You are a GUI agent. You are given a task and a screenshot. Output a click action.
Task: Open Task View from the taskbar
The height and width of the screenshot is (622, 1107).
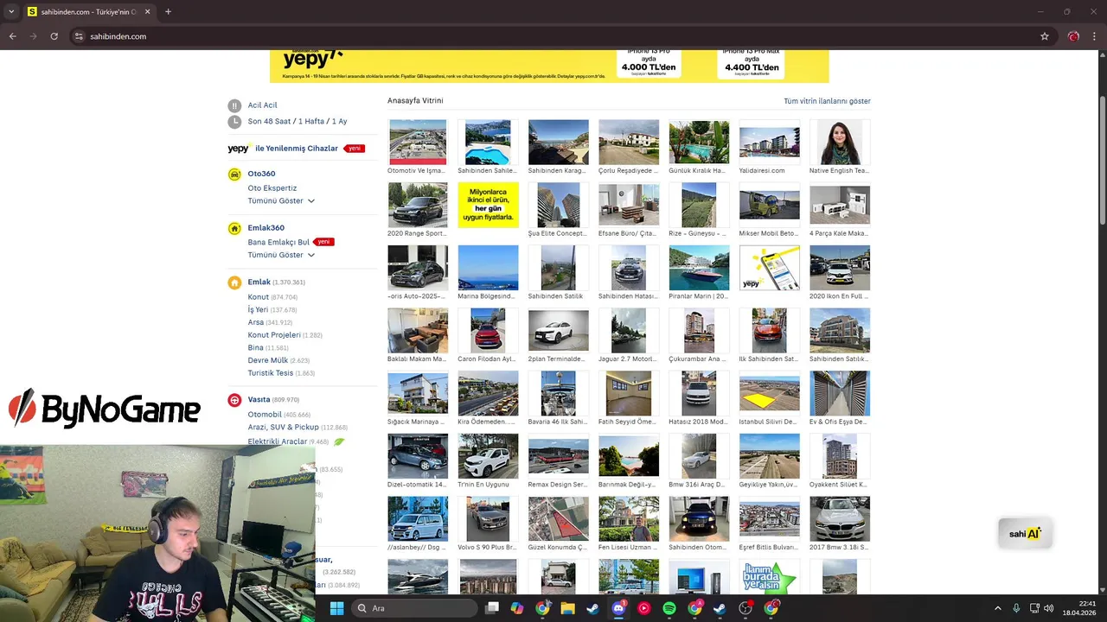[492, 608]
